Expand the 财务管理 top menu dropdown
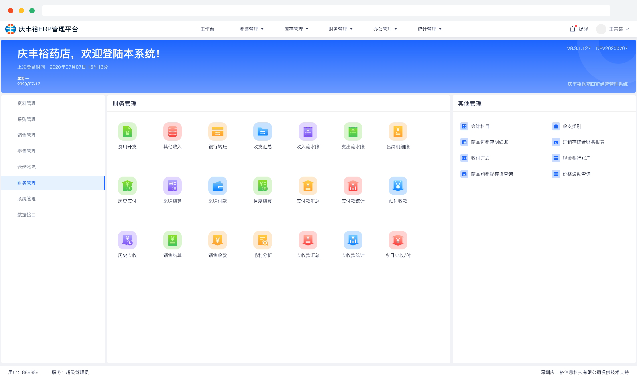 [341, 29]
